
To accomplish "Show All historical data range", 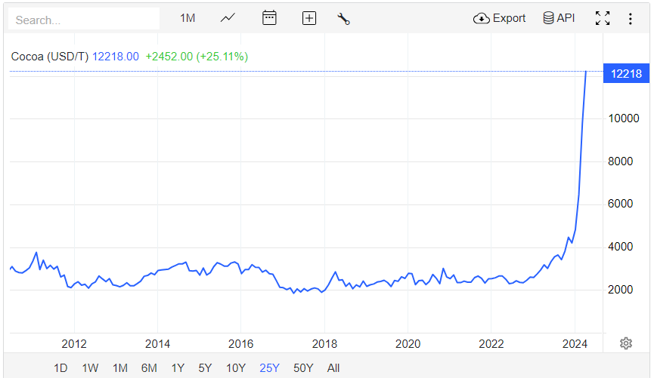I will coord(333,368).
